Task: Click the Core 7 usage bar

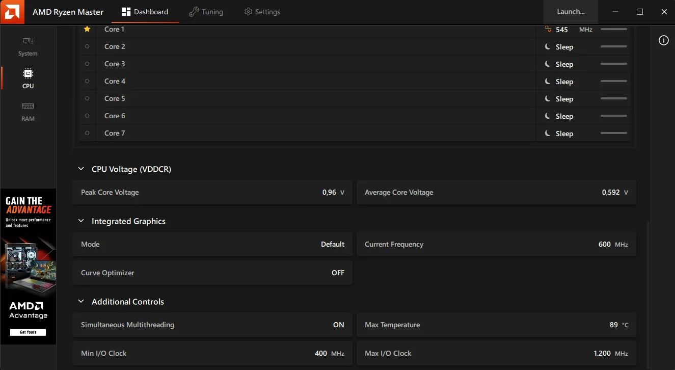Action: (614, 133)
